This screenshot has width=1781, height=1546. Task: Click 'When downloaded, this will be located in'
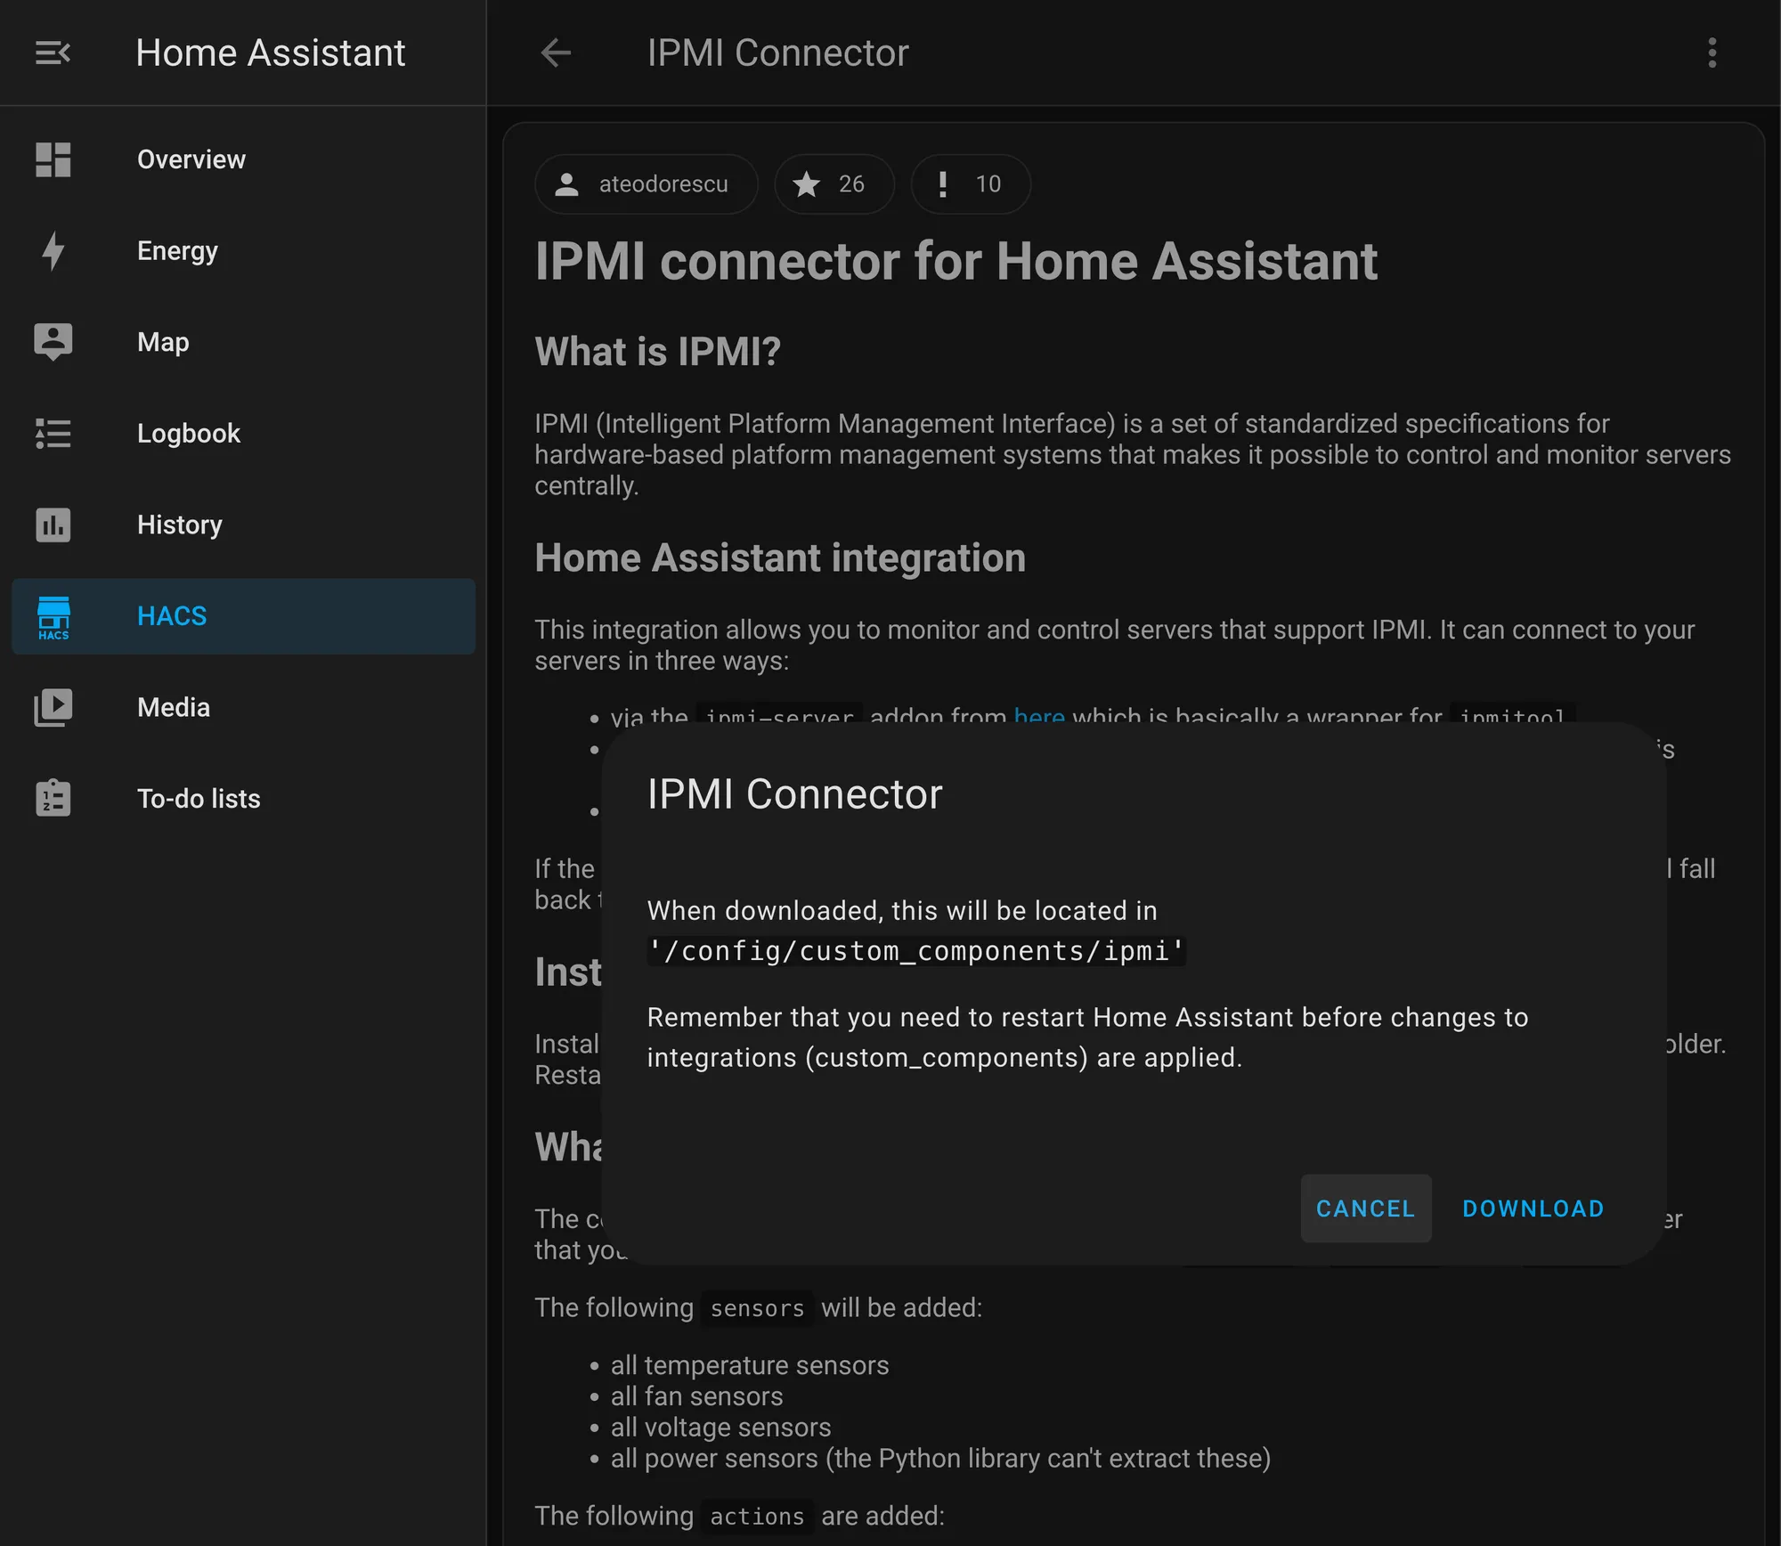coord(902,910)
